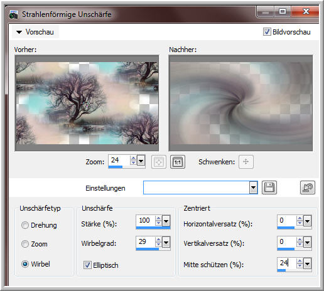
Task: Select the Zoom blur type radio button
Action: (25, 244)
